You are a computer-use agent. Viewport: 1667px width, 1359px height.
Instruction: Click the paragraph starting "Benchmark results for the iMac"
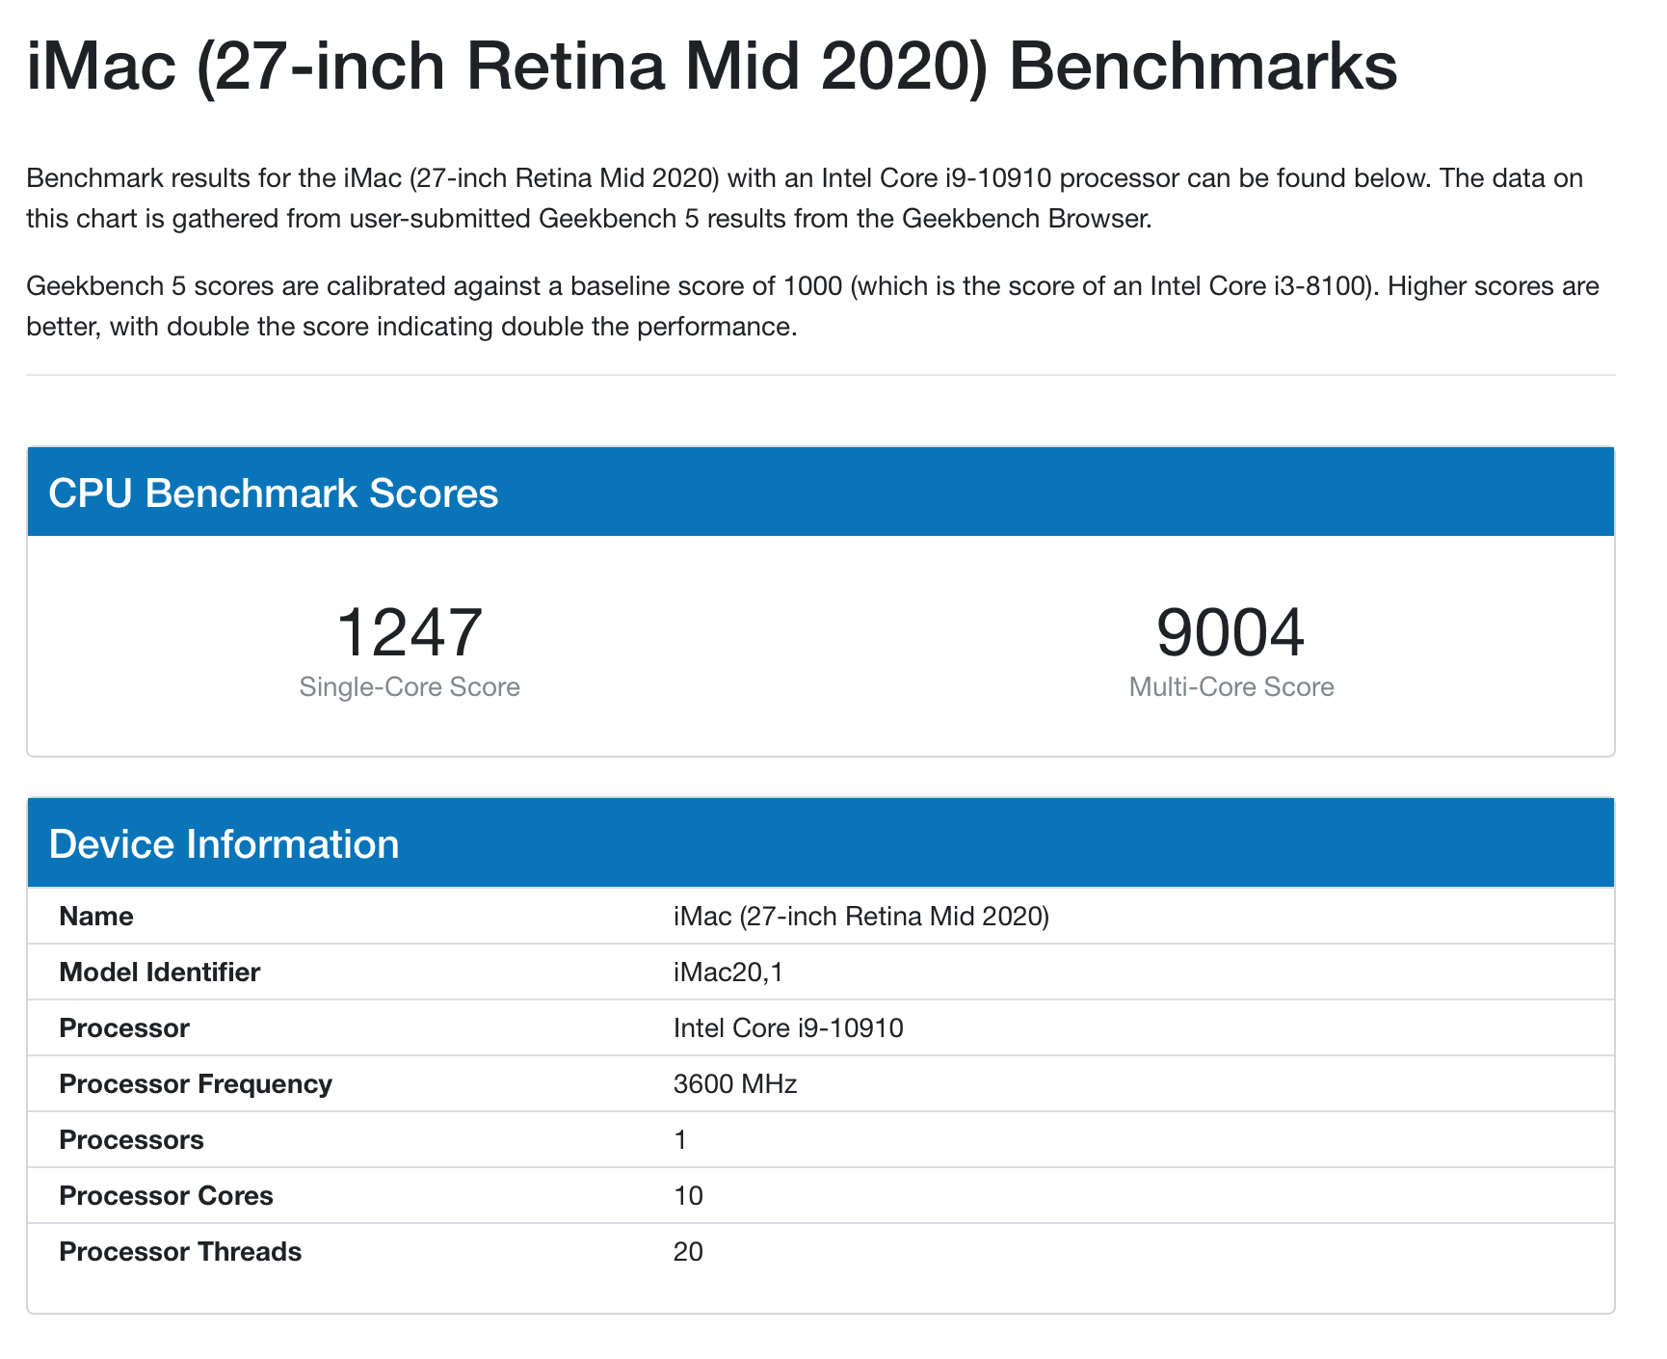(805, 199)
